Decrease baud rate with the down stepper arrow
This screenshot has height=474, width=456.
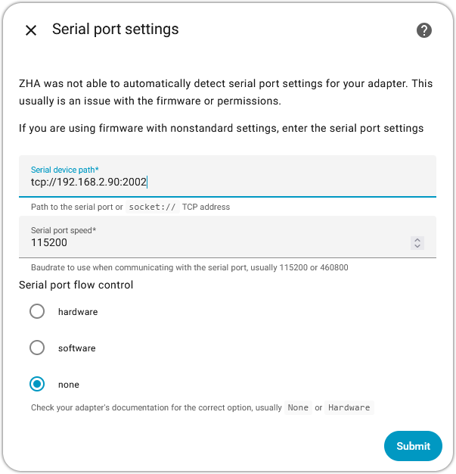(417, 246)
